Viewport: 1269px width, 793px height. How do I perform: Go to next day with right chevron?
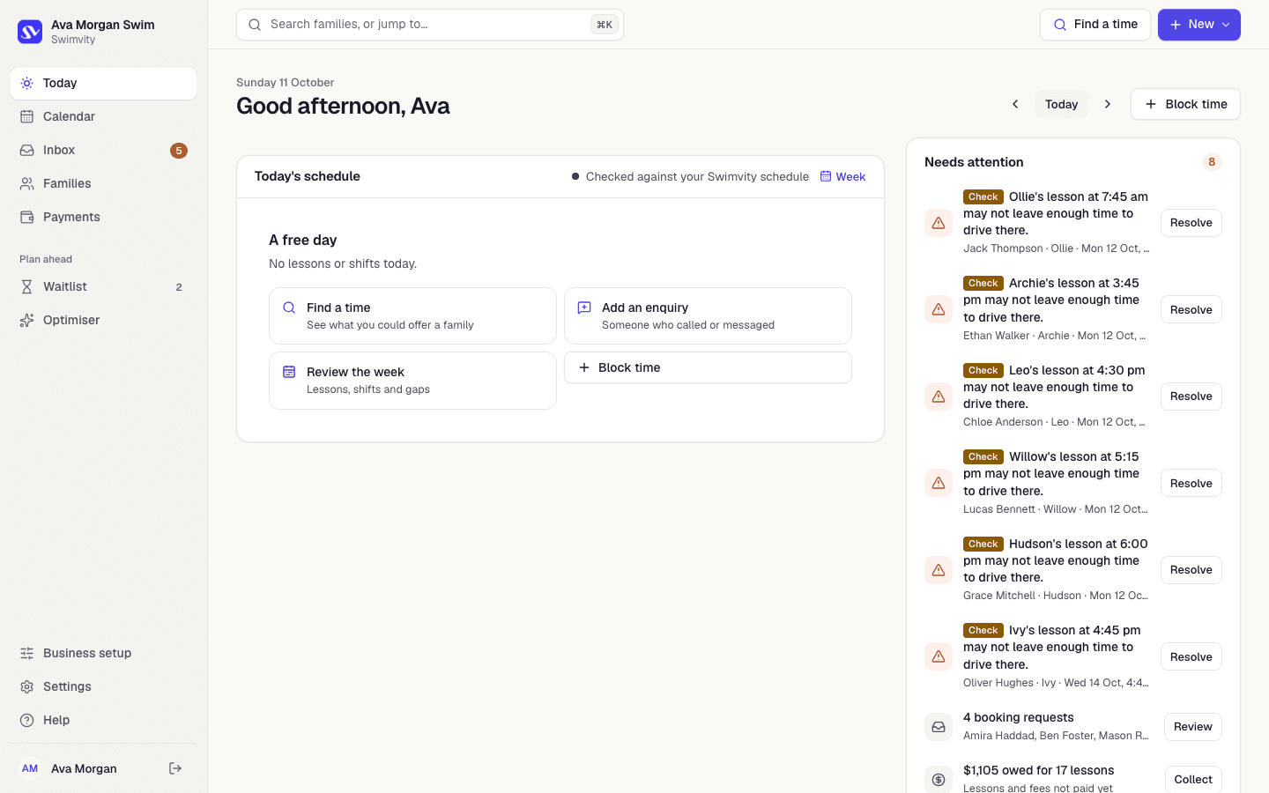1108,104
